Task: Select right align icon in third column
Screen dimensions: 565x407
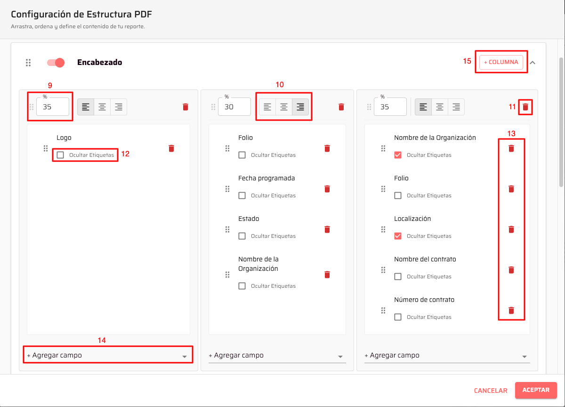Action: tap(456, 107)
